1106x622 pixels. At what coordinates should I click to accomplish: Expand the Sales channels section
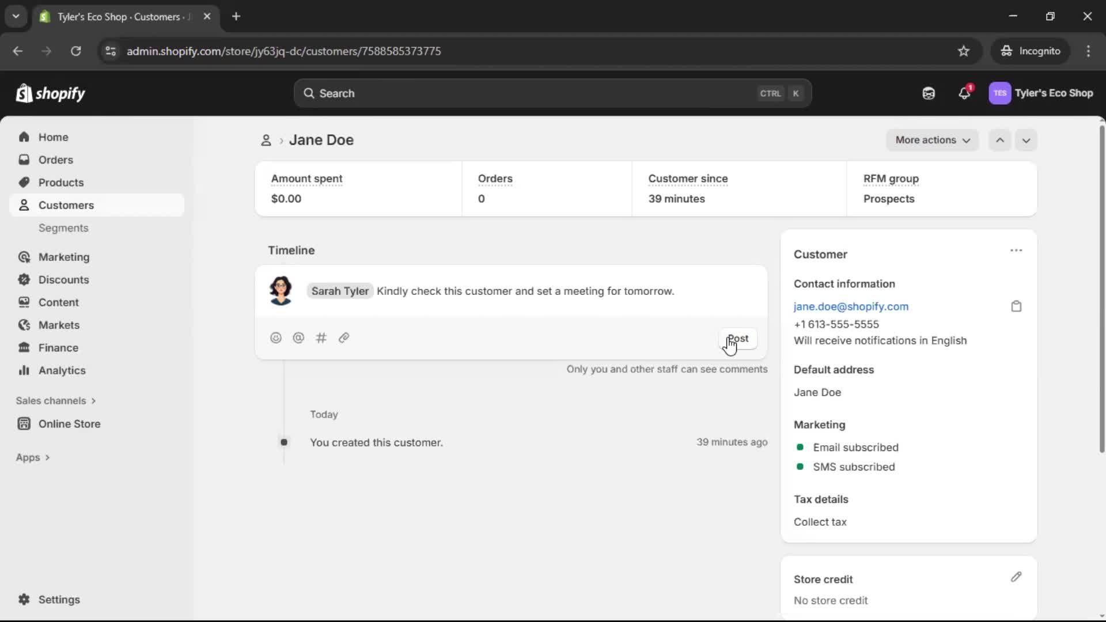click(55, 400)
